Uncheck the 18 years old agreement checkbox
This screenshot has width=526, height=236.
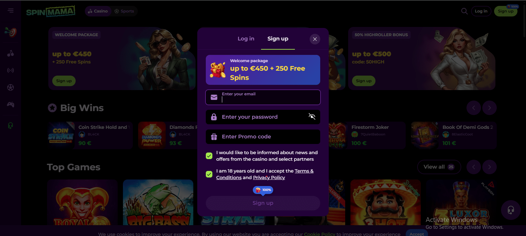coord(209,174)
